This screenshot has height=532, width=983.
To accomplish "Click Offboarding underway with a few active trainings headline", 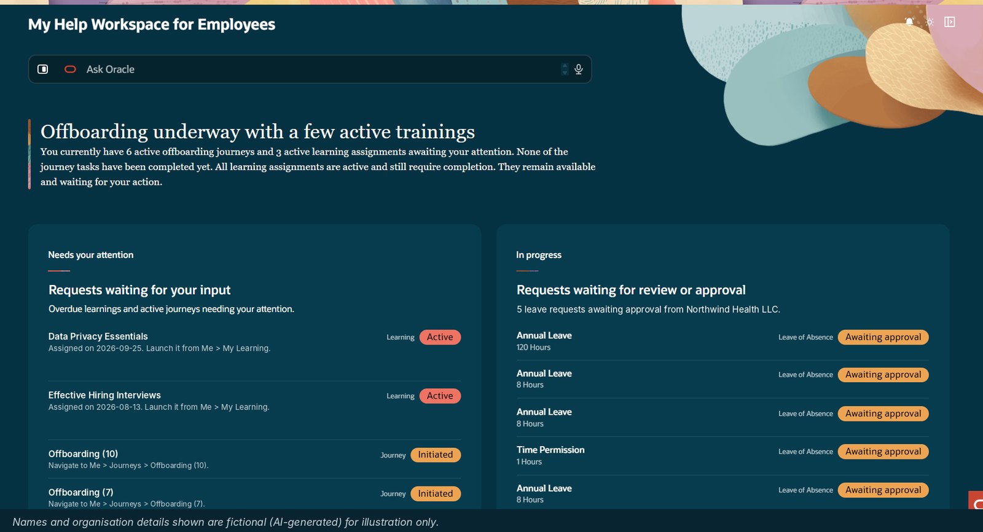I will (257, 131).
